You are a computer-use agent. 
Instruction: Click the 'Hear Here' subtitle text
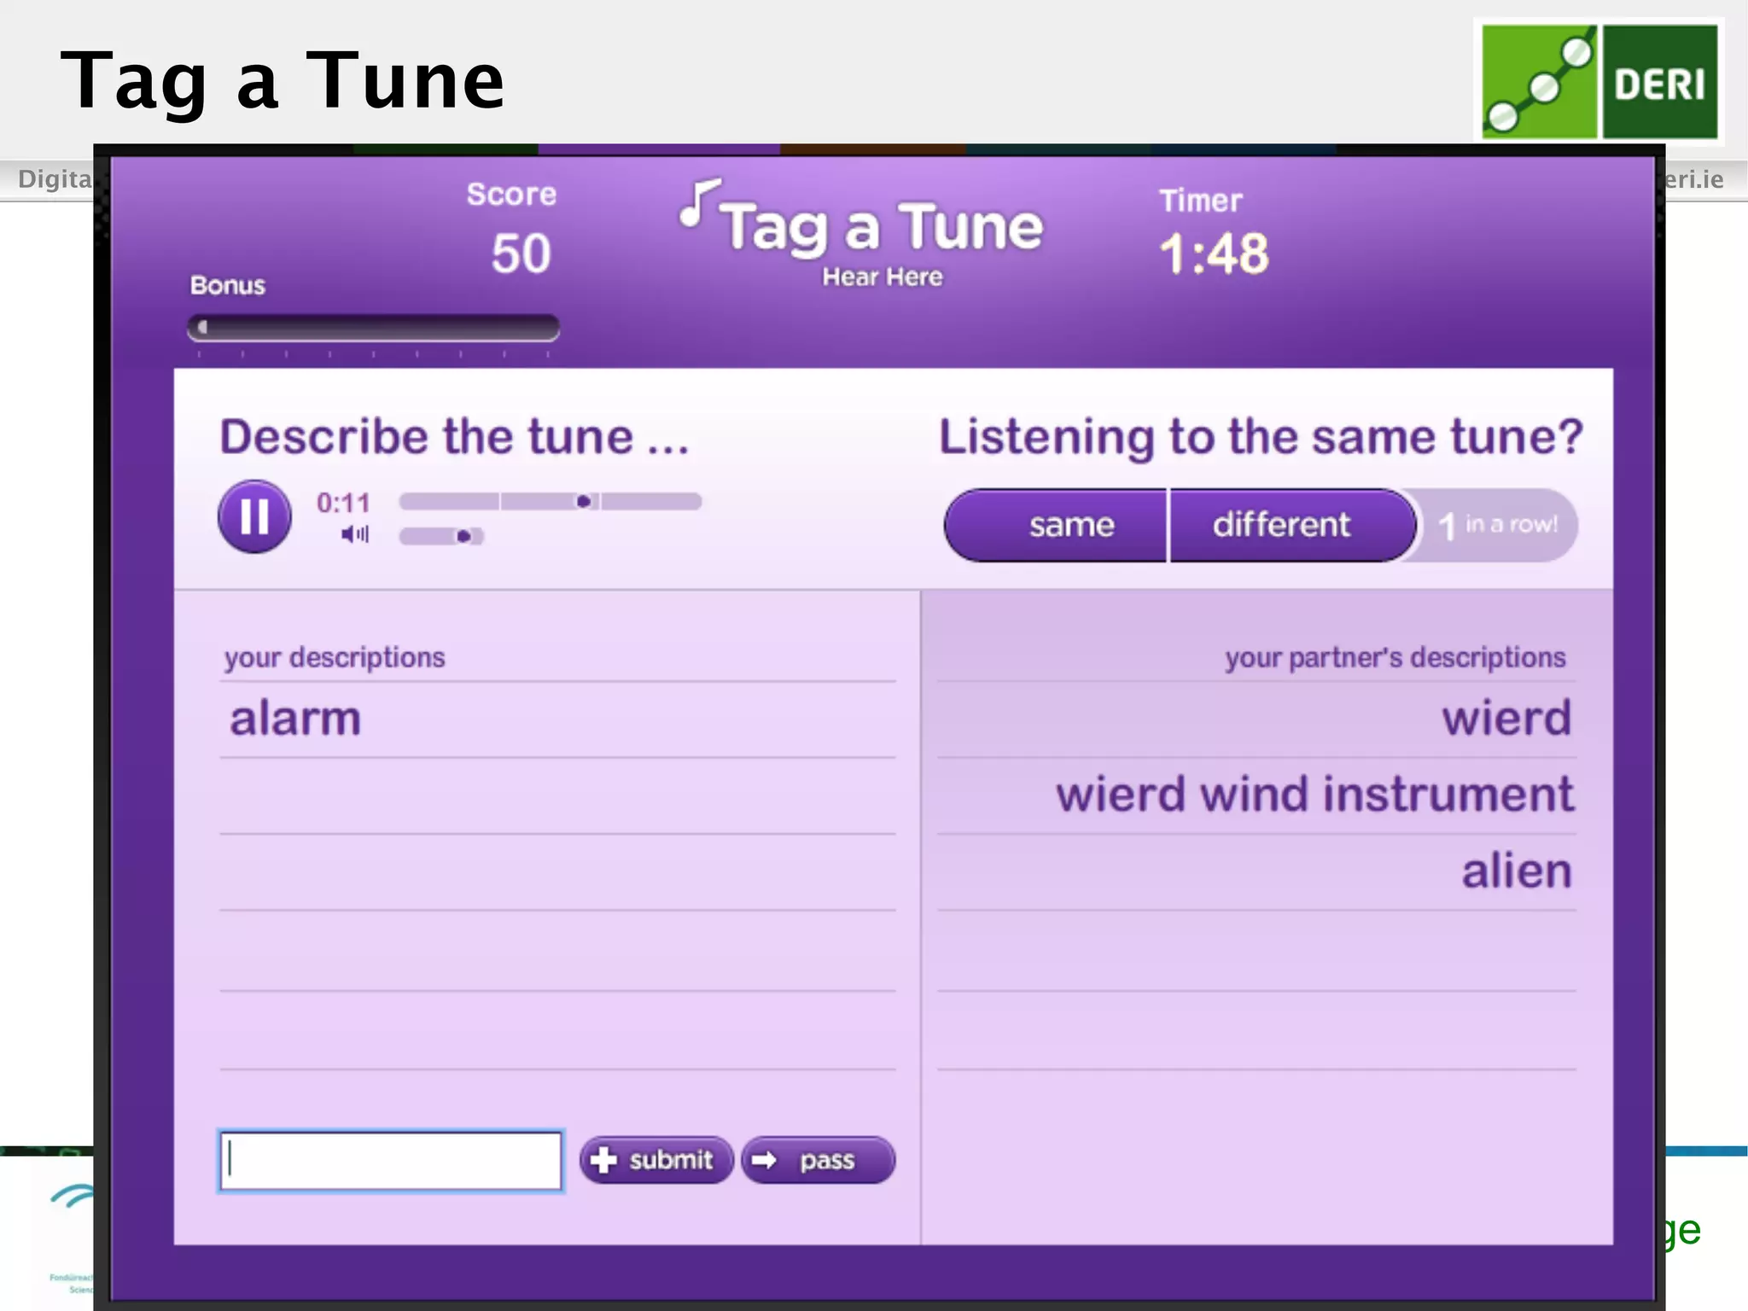coord(882,277)
